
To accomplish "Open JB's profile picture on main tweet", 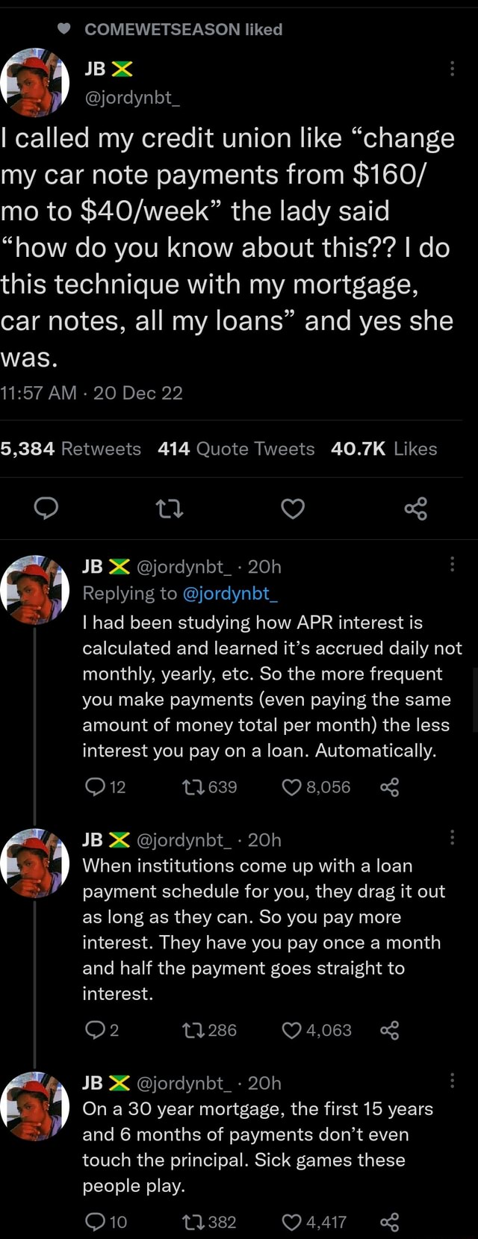I will coord(34,82).
